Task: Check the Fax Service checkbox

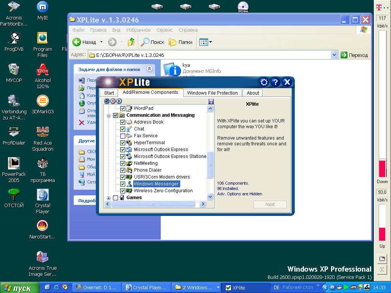Action: 123,136
